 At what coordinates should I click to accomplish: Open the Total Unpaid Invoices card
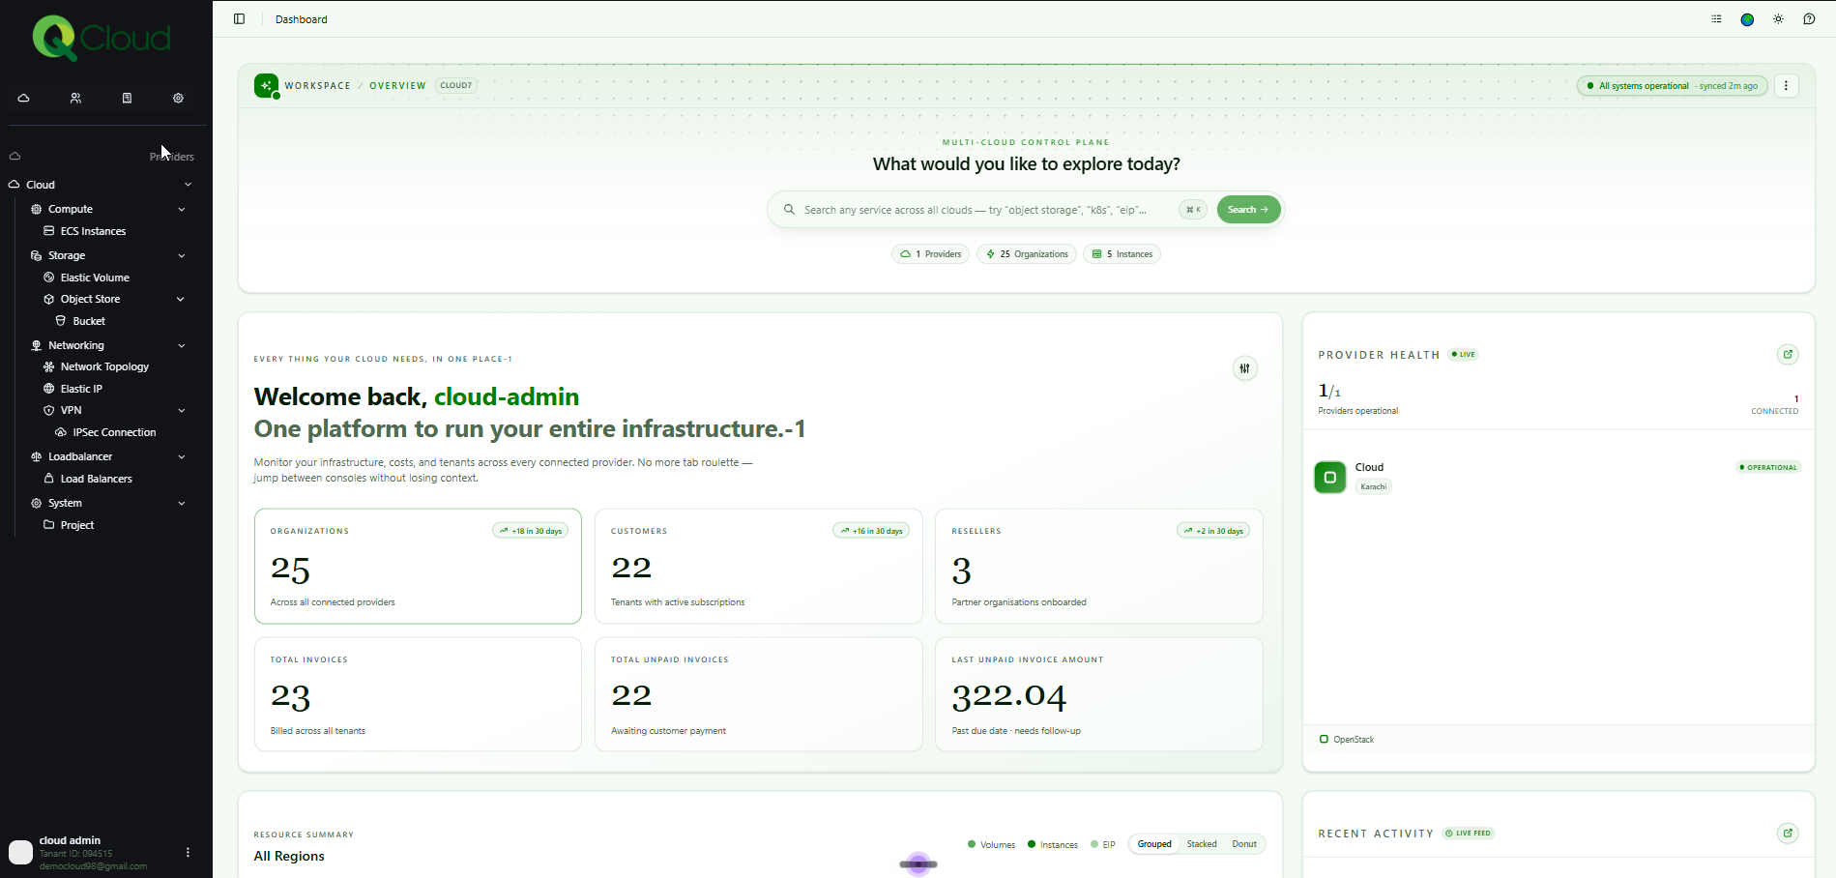pos(758,694)
